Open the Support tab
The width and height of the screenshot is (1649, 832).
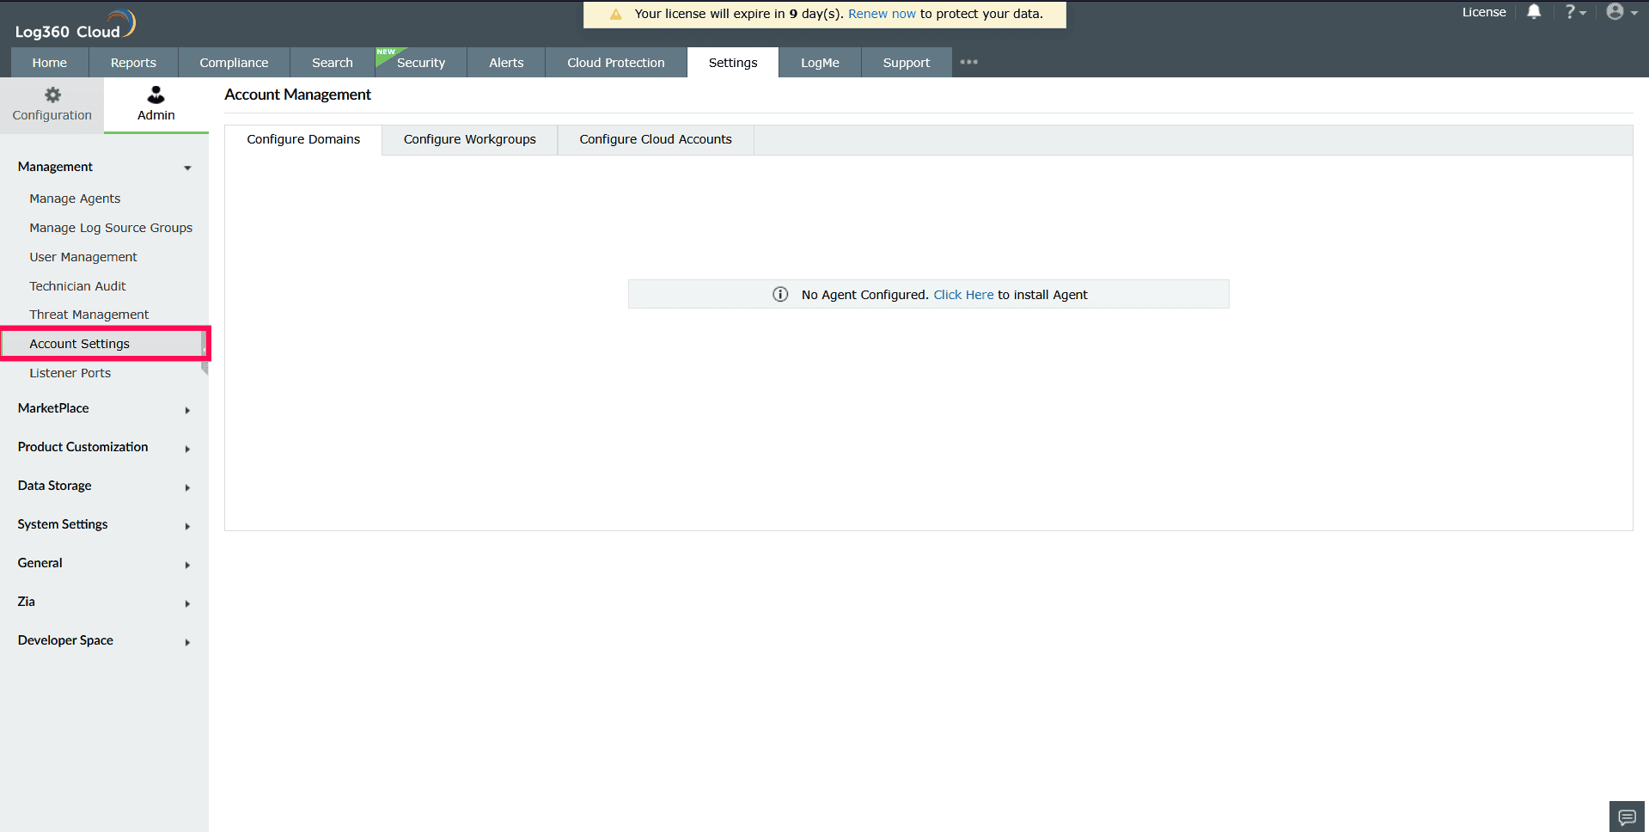point(907,63)
